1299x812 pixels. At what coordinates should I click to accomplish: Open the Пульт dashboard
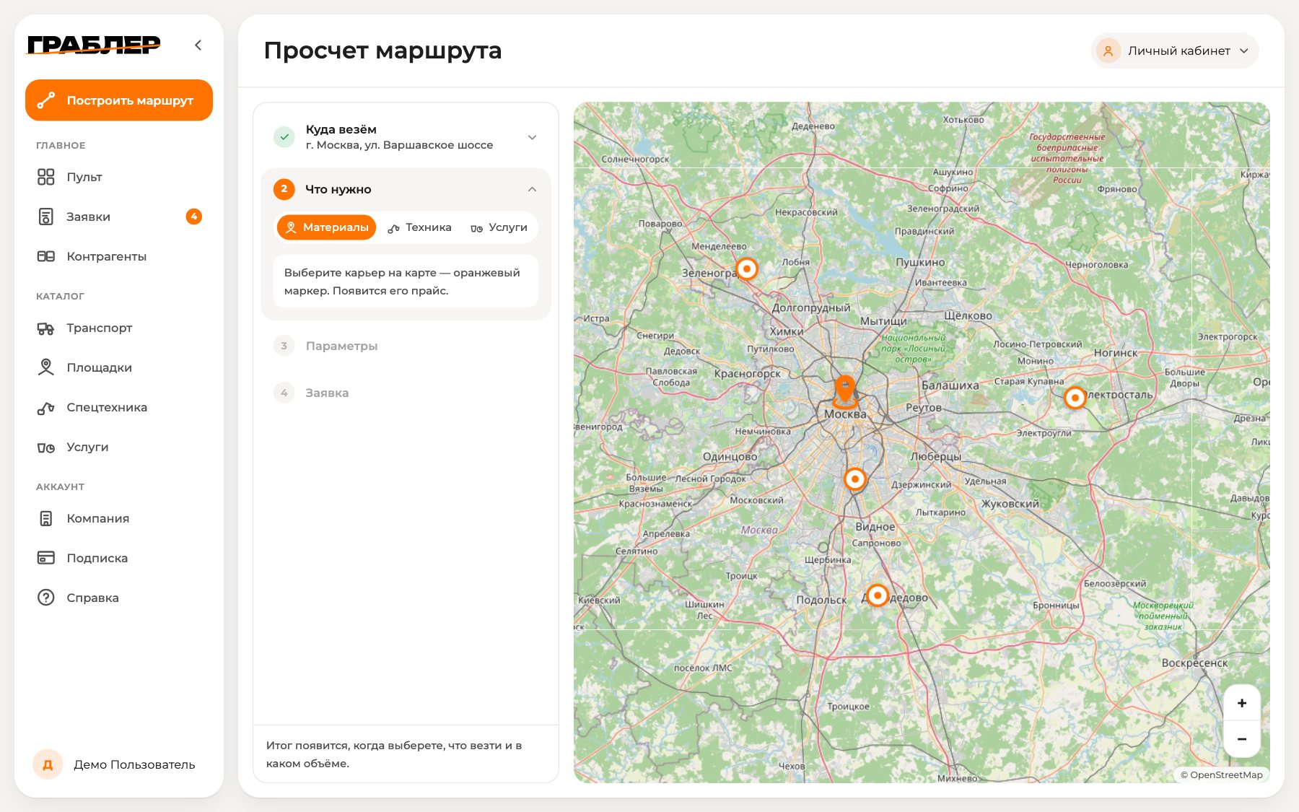[119, 177]
